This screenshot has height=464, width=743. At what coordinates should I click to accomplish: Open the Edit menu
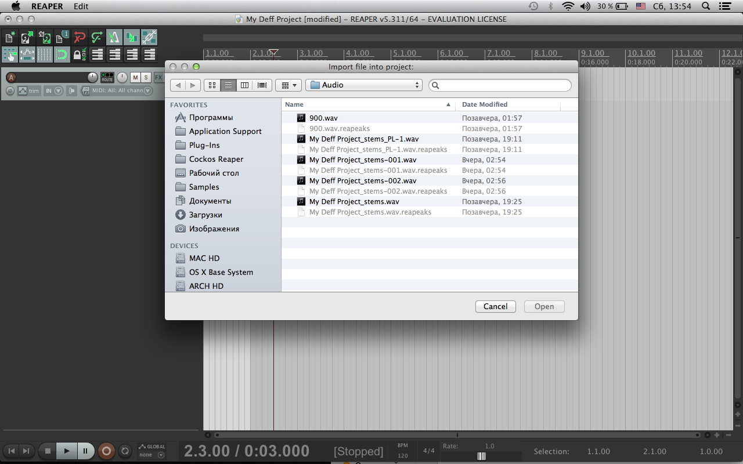pos(81,6)
